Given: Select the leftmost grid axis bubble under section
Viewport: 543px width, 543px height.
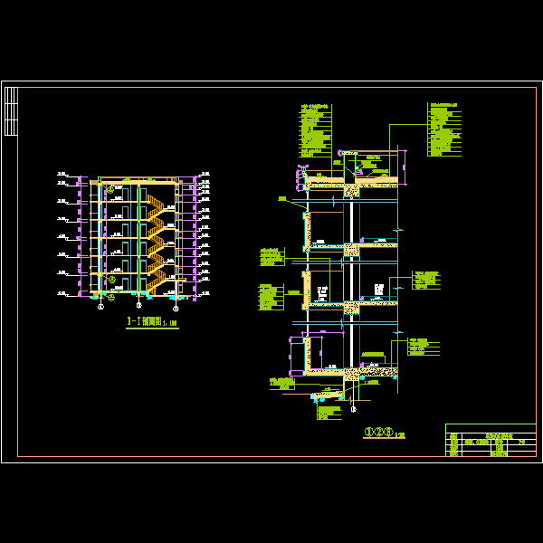Looking at the screenshot, I should [100, 307].
